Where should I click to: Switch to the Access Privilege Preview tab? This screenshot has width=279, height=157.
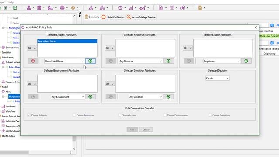141,17
